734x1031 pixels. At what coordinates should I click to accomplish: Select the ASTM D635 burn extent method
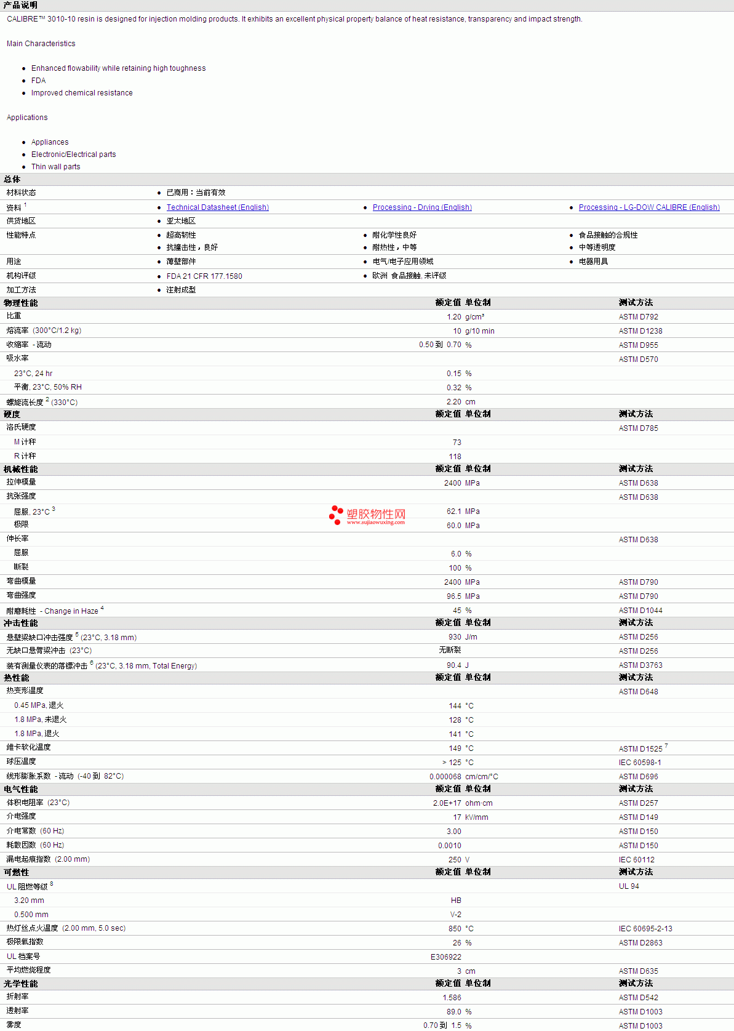[638, 971]
